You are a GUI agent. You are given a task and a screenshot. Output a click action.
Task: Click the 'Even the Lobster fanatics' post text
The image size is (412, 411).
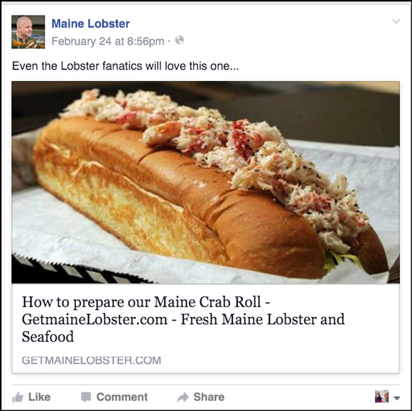[x=126, y=65]
